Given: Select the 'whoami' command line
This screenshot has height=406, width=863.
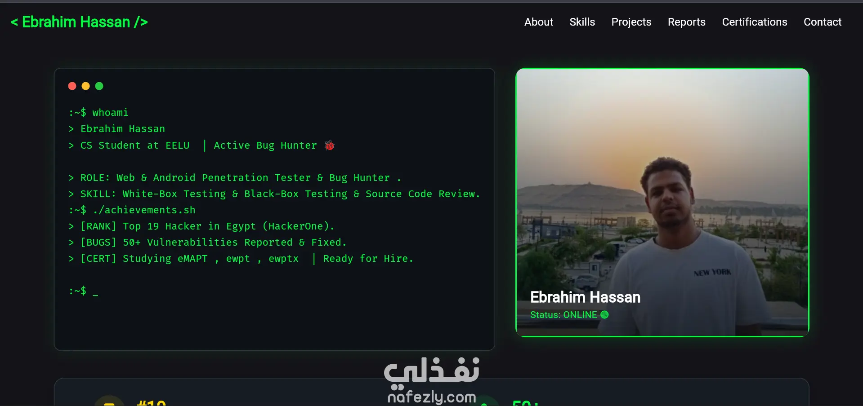Looking at the screenshot, I should [98, 113].
